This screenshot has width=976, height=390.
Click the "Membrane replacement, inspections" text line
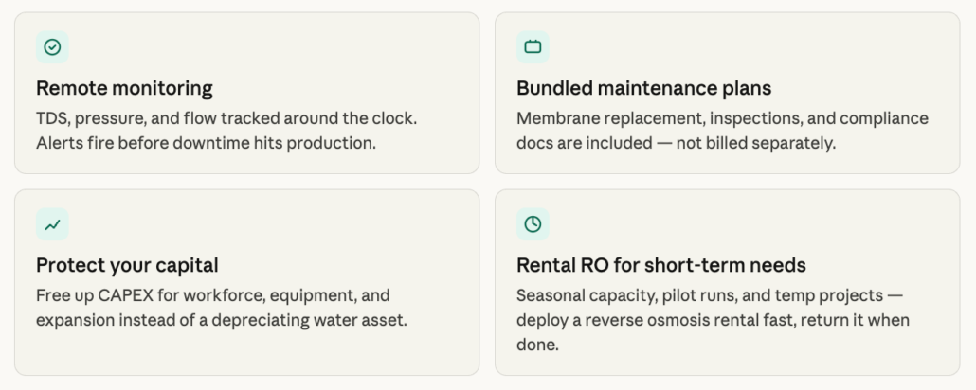tap(722, 118)
